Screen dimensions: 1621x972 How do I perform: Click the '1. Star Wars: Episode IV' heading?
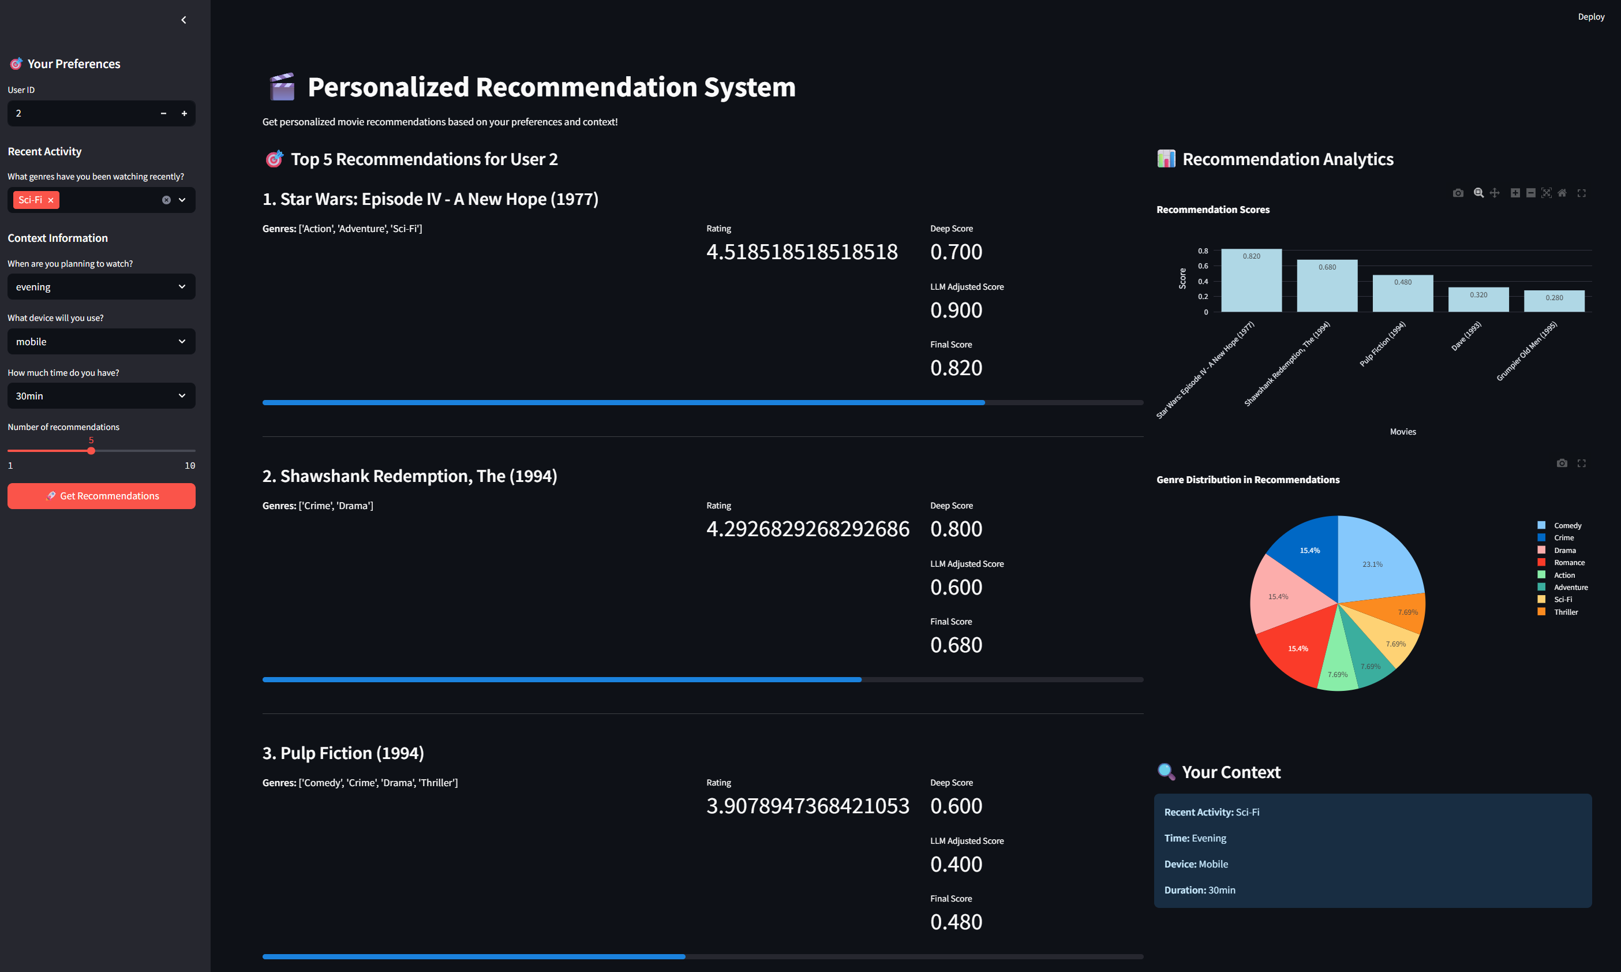(430, 199)
